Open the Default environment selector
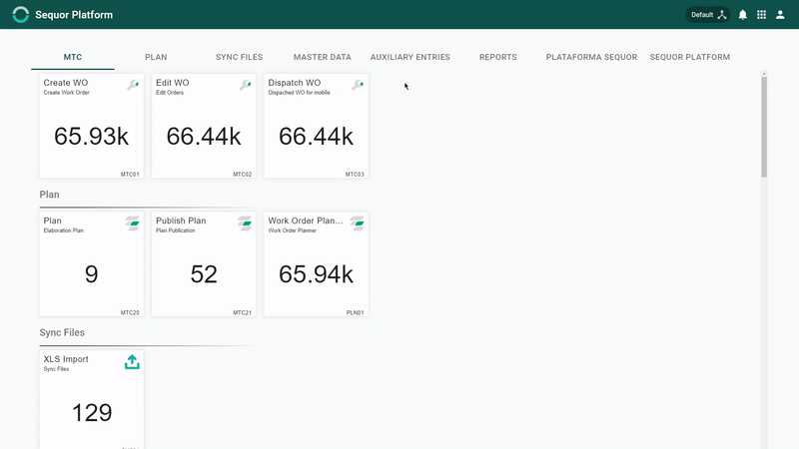Viewport: 799px width, 449px height. tap(708, 15)
